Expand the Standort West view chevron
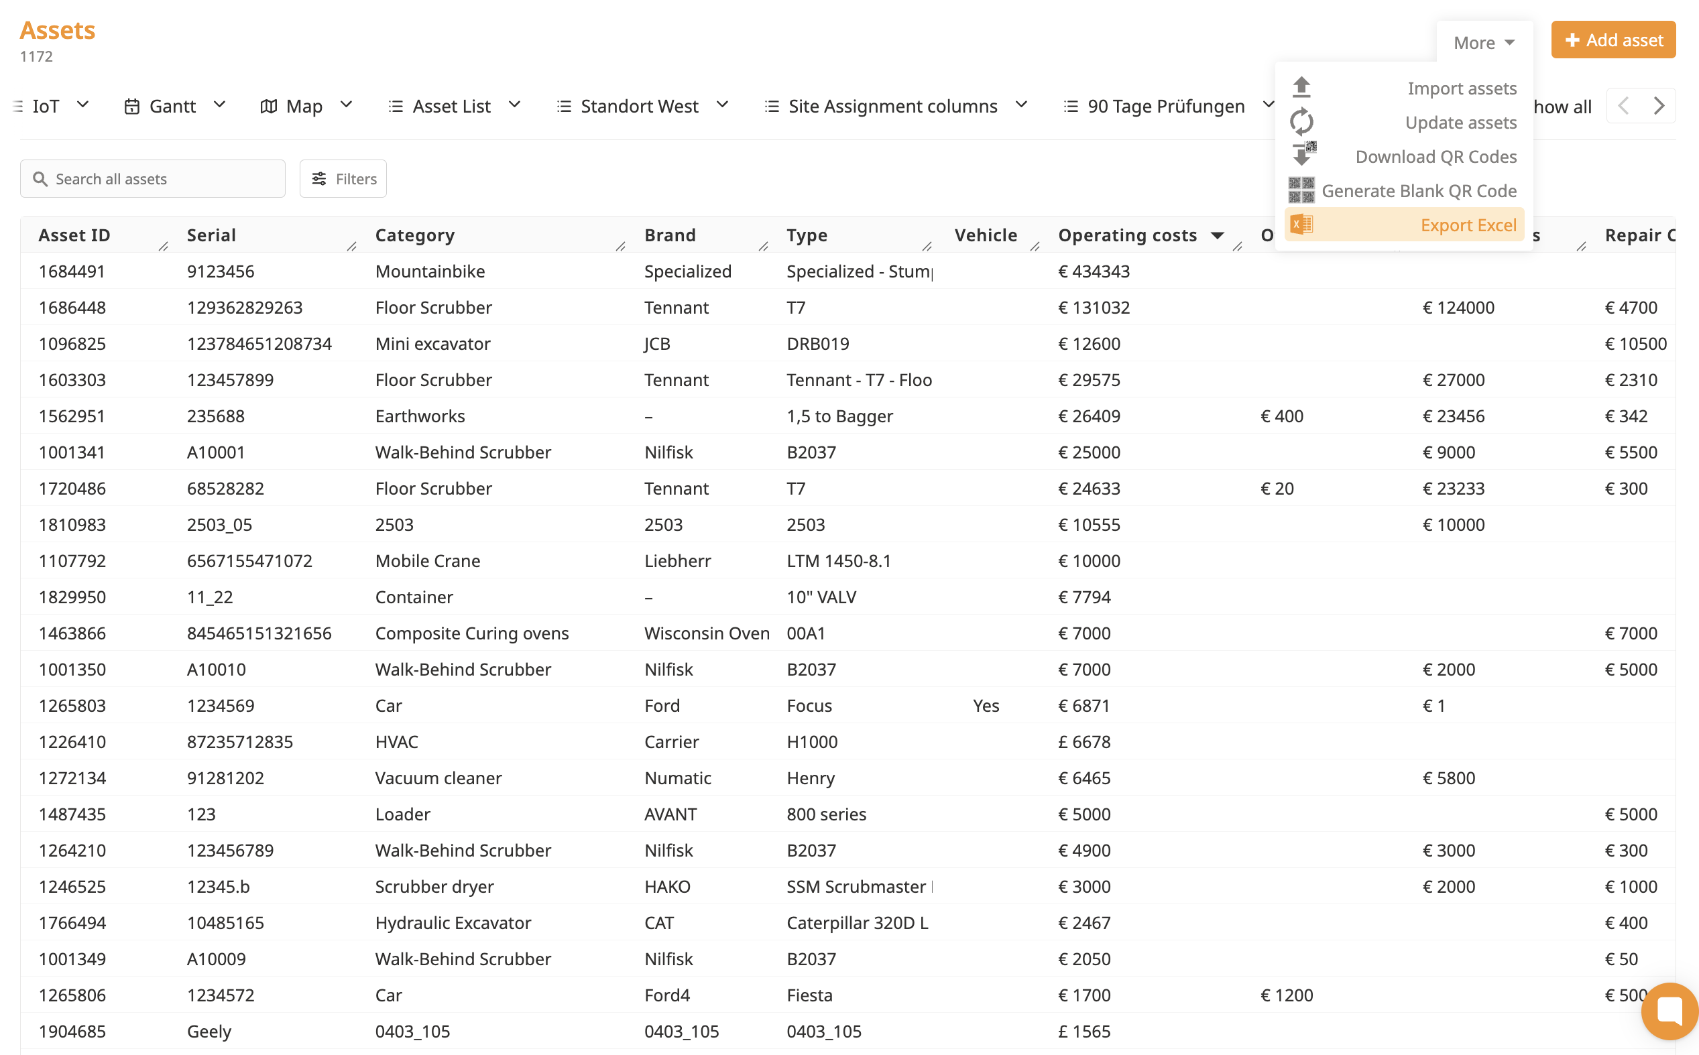The height and width of the screenshot is (1055, 1699). (x=723, y=105)
